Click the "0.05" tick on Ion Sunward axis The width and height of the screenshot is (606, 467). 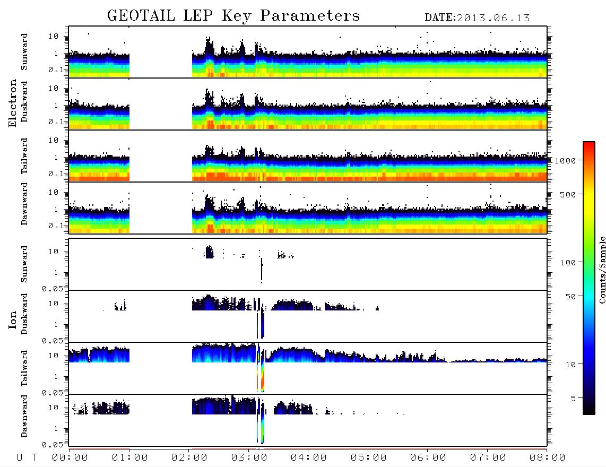click(x=53, y=289)
